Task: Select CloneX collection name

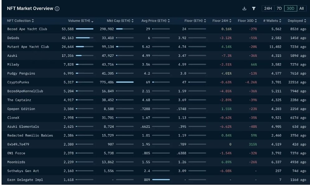Action: coord(13,118)
